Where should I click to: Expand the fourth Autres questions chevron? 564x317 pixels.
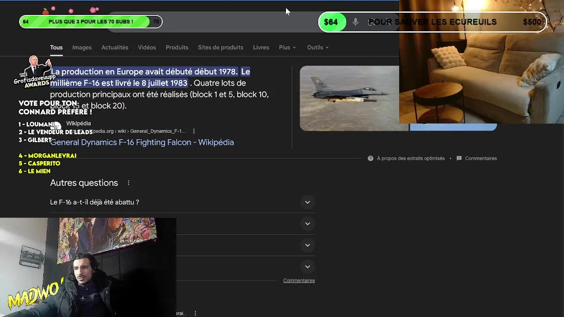tap(308, 266)
